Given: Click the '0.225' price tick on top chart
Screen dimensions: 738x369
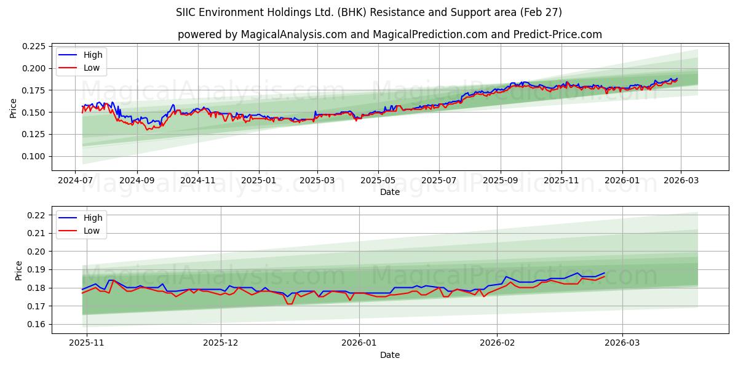Looking at the screenshot, I should coord(34,46).
